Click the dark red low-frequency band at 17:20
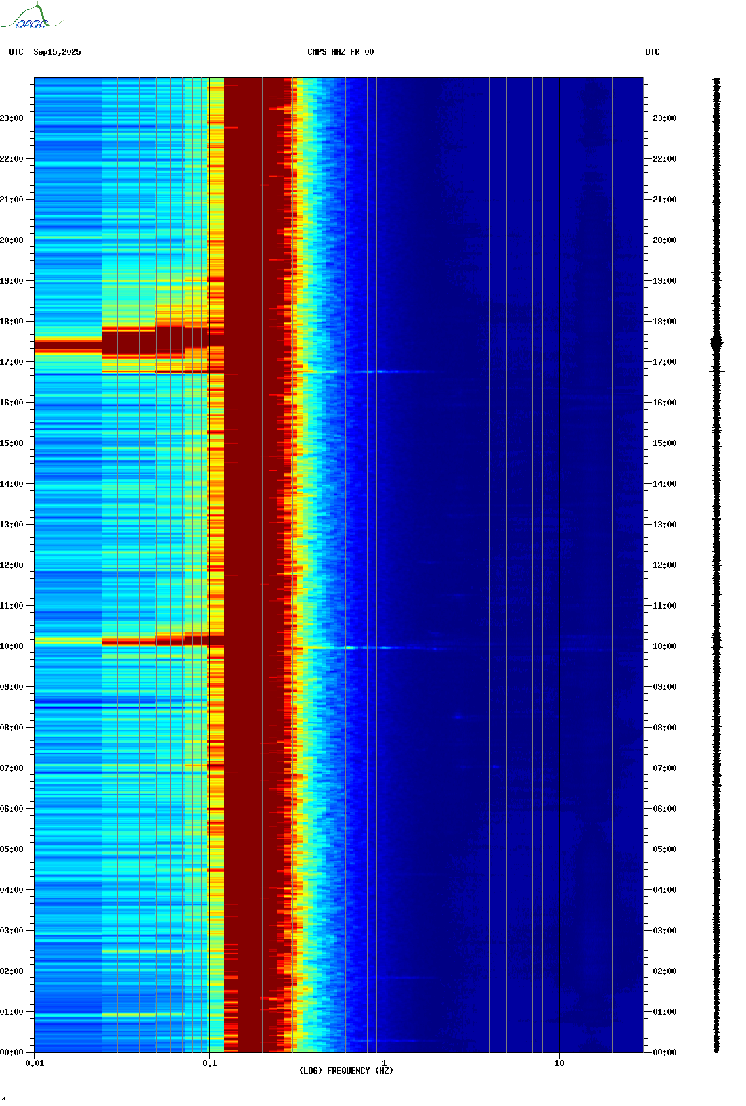Image resolution: width=746 pixels, height=1106 pixels. pos(68,346)
